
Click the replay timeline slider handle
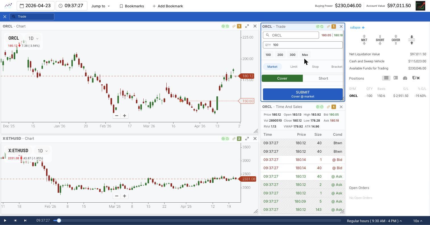[x=59, y=220]
